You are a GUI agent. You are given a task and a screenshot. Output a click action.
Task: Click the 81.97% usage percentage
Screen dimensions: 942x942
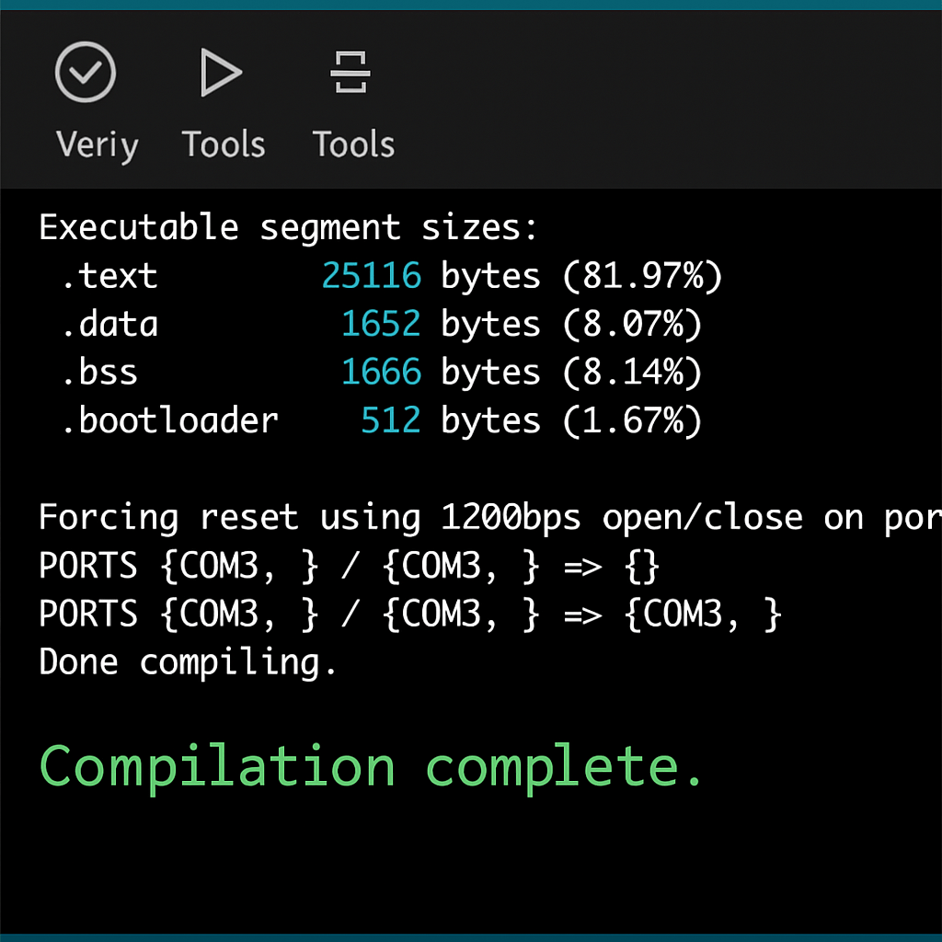tap(643, 276)
